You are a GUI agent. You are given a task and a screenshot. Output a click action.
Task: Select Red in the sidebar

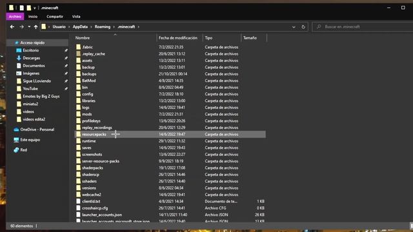pyautogui.click(x=24, y=150)
